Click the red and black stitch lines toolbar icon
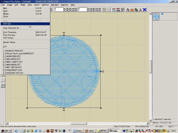The width and height of the screenshot is (178, 133). [x=118, y=10]
